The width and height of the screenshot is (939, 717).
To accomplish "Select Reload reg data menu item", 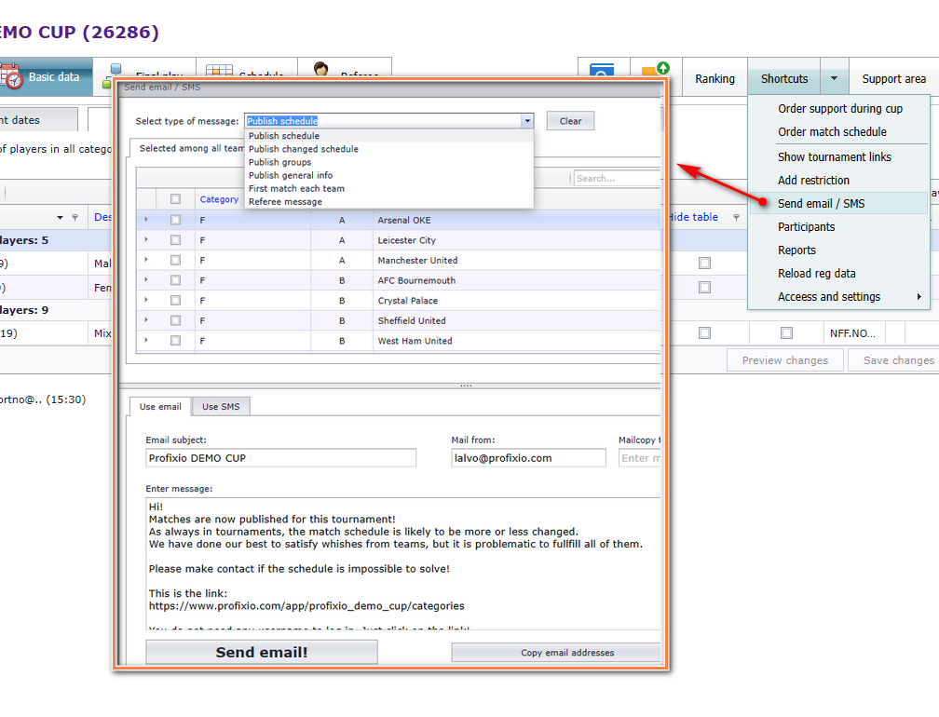I will pyautogui.click(x=838, y=274).
